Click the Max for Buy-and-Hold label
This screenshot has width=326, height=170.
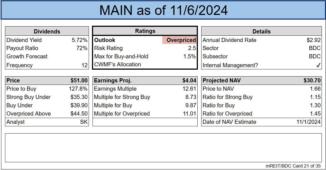click(121, 56)
